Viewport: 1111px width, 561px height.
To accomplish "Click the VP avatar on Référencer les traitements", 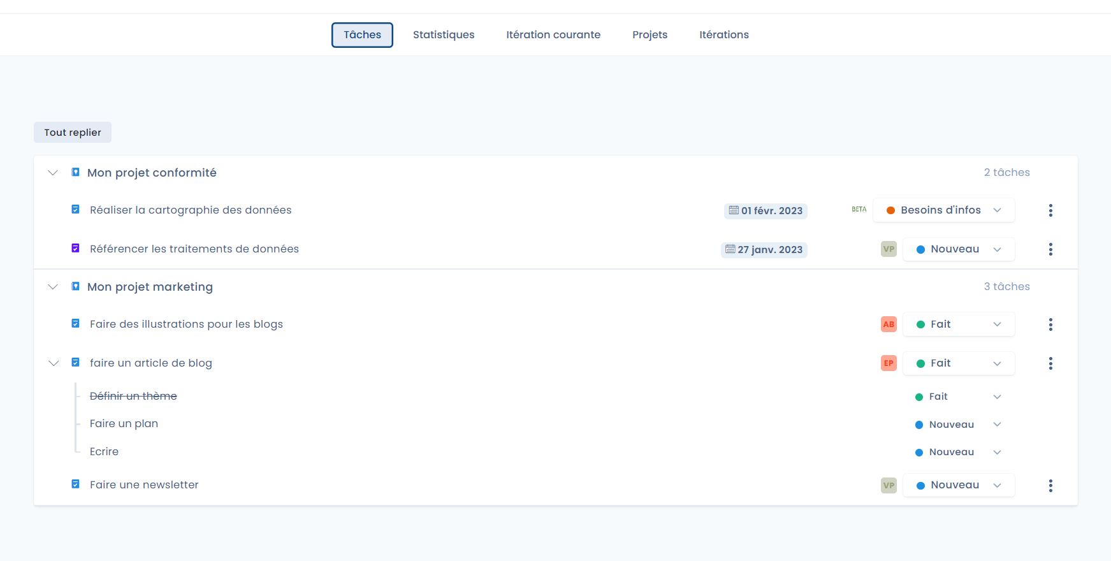I will (889, 249).
